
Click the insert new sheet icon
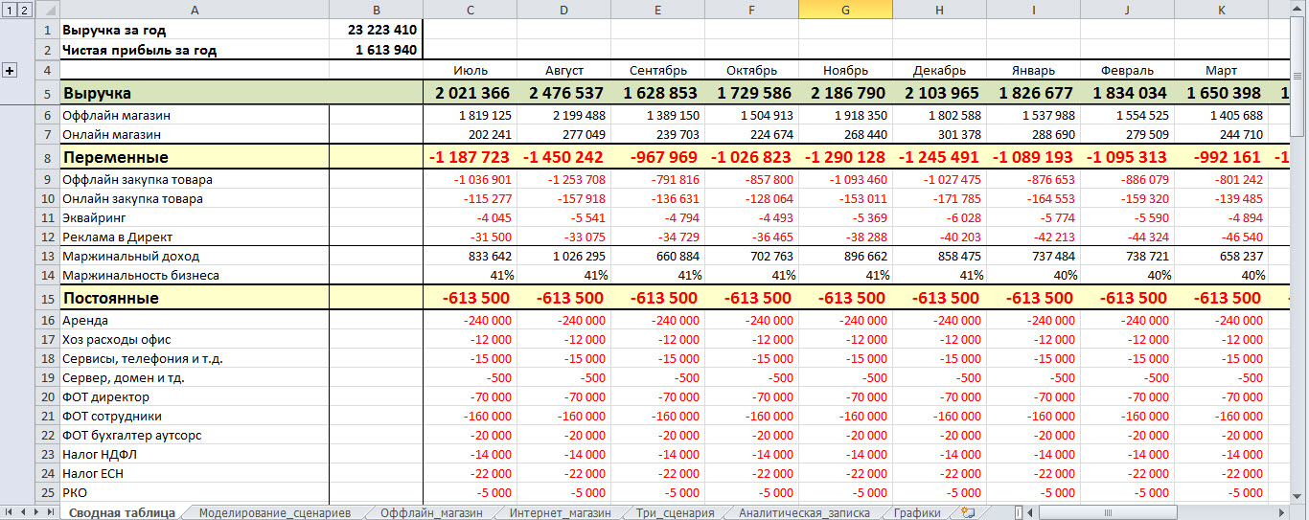coord(968,512)
